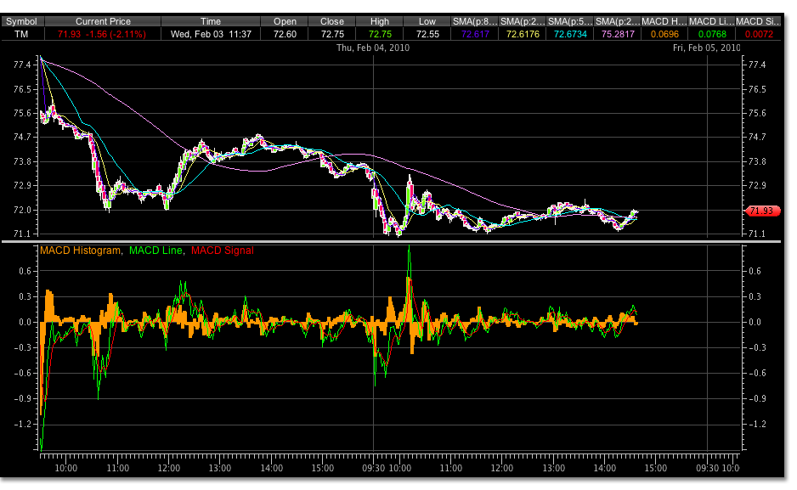Select the MACD Histogram legend label
Image resolution: width=797 pixels, height=490 pixels.
(81, 251)
